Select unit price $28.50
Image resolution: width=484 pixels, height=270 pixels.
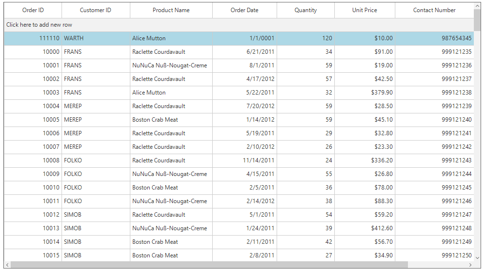pyautogui.click(x=364, y=106)
